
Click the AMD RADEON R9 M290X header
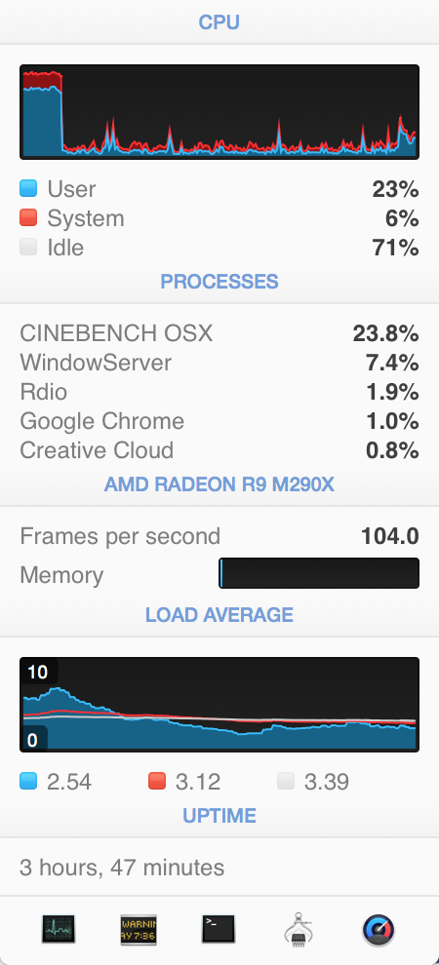pyautogui.click(x=219, y=485)
